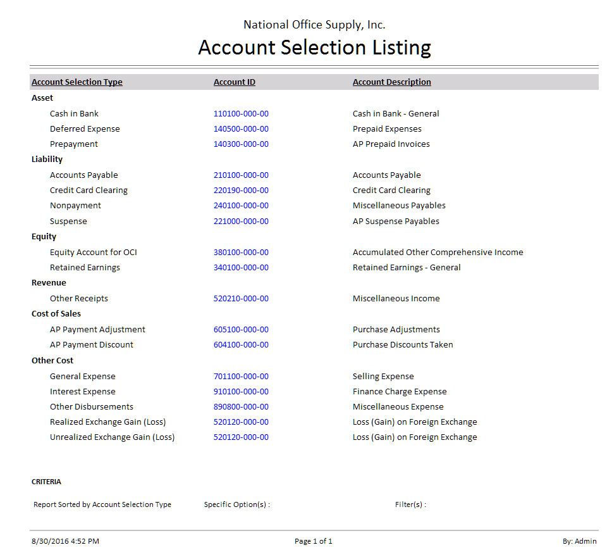
Task: Select AP Payment Adjustment account 605100-000-00
Action: click(241, 330)
